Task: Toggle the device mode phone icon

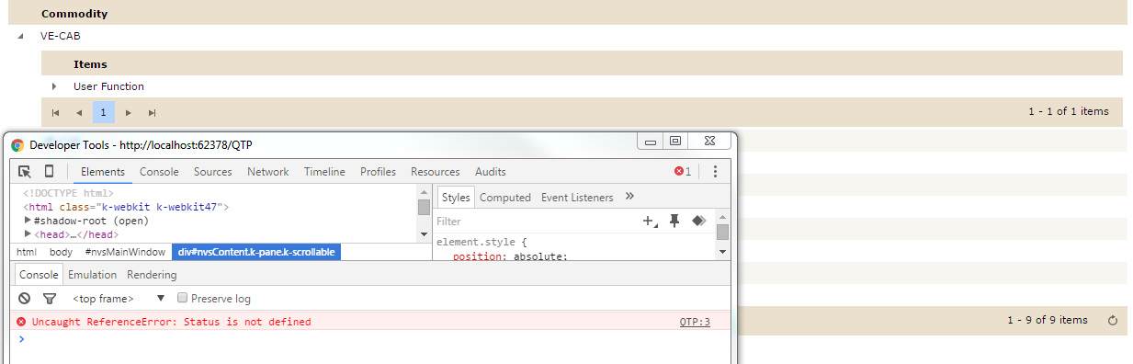Action: (49, 172)
